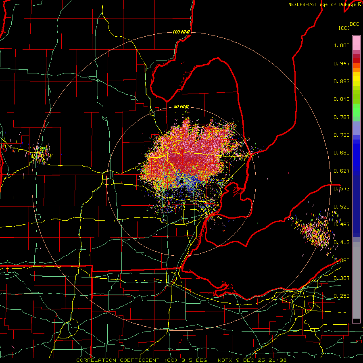Viewport: 363px width, 363px height.
Task: Click the 0.627 colorbar value
Action: click(342, 171)
